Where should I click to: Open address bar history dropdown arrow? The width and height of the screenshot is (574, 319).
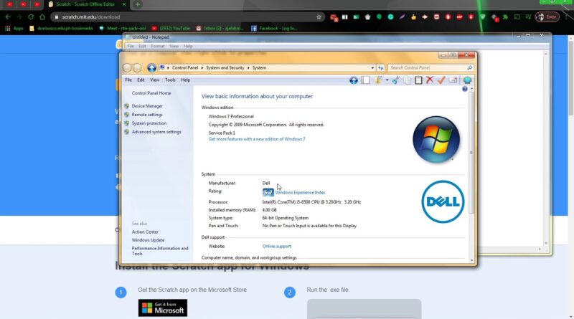[x=372, y=67]
